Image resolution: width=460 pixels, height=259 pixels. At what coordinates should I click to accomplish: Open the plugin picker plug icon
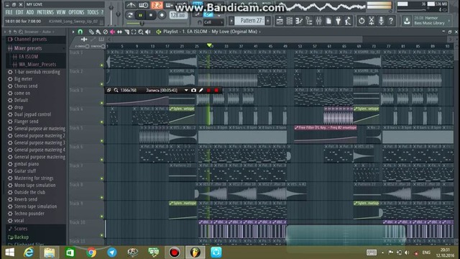(x=339, y=21)
